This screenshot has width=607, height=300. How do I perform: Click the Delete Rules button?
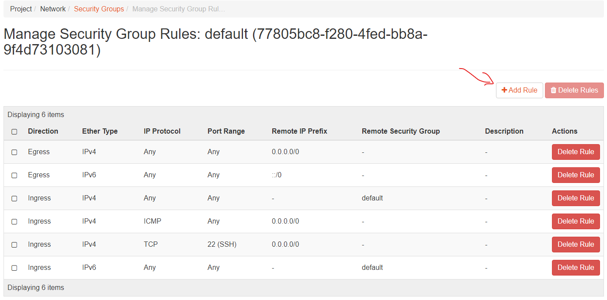(574, 90)
